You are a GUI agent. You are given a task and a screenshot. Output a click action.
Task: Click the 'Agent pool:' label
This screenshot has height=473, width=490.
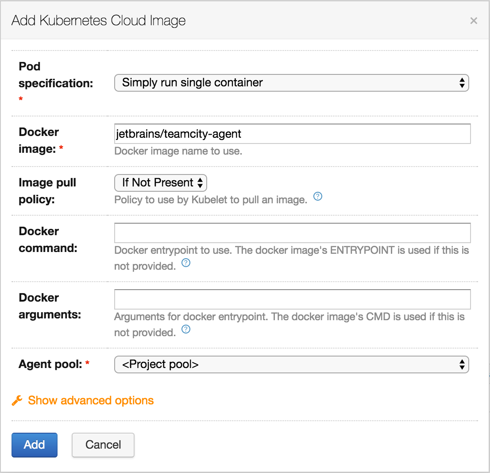(x=50, y=364)
